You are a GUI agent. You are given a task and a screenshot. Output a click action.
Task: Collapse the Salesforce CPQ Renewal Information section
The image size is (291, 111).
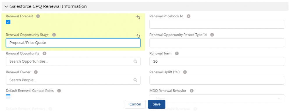6,7
